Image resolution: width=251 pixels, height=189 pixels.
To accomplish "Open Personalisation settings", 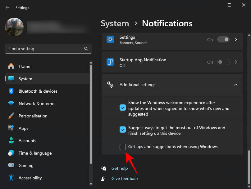I will (x=48, y=116).
